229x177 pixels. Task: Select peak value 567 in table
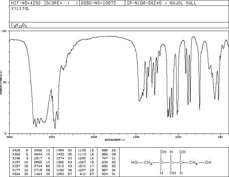pyautogui.click(x=105, y=170)
